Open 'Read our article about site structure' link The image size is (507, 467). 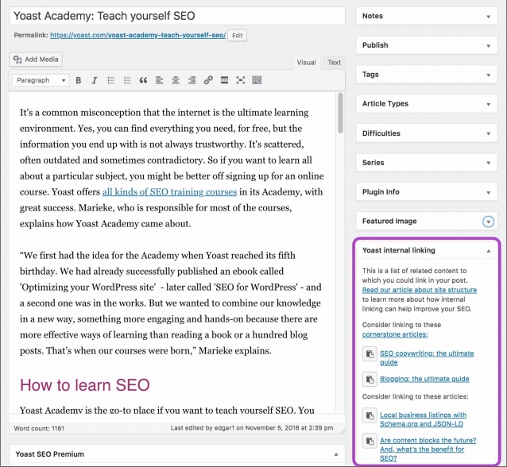pyautogui.click(x=420, y=290)
